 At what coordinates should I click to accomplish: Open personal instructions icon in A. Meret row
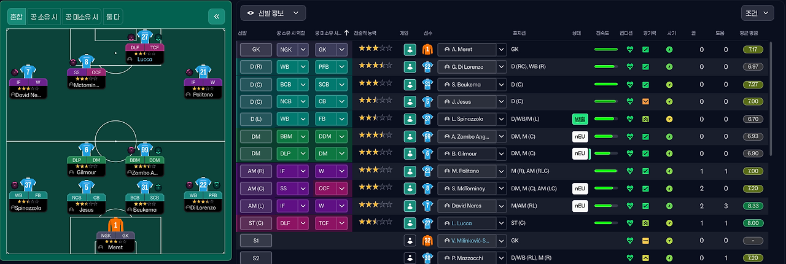410,50
